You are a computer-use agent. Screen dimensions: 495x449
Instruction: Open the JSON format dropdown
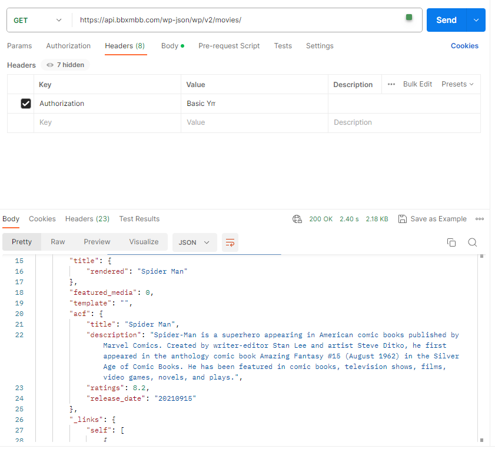point(194,242)
